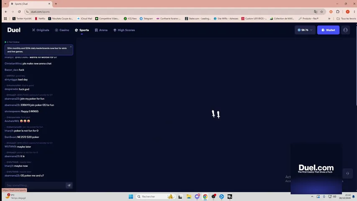Close the Sports | Duel tab

[x=49, y=4]
